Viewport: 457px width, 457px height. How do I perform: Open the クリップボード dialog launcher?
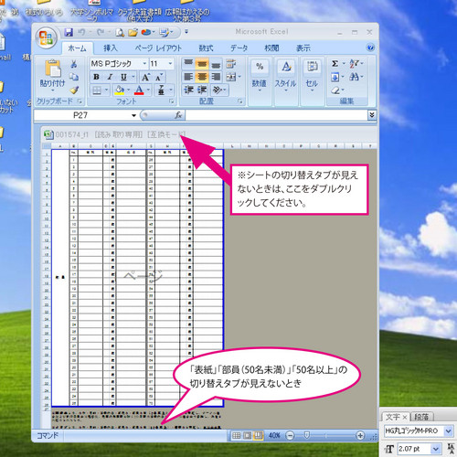click(80, 101)
